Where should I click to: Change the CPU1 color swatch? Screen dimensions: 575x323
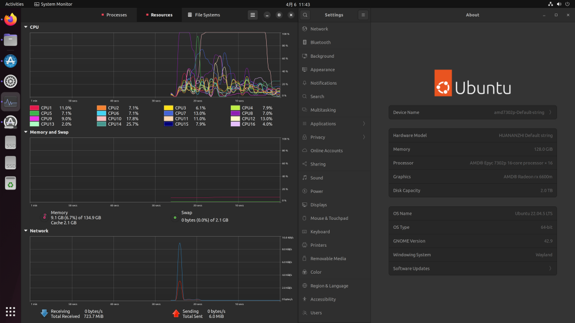pyautogui.click(x=34, y=108)
